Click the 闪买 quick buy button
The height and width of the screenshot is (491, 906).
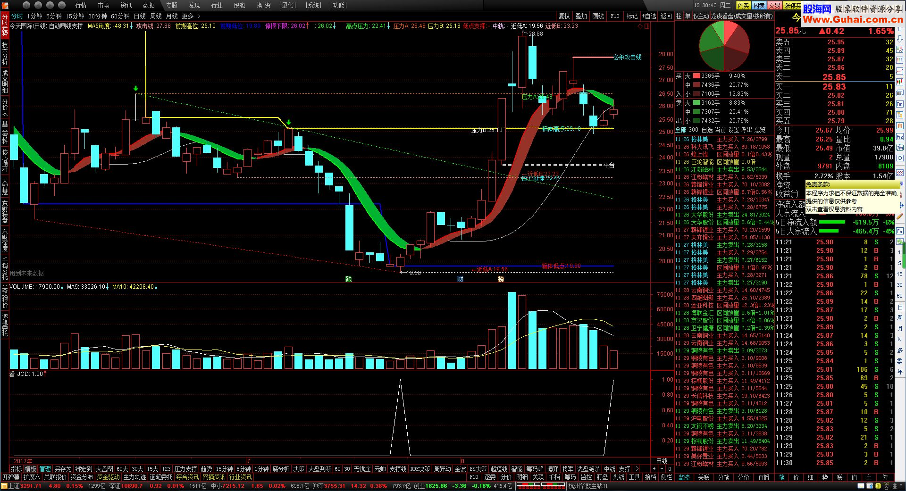pos(743,5)
